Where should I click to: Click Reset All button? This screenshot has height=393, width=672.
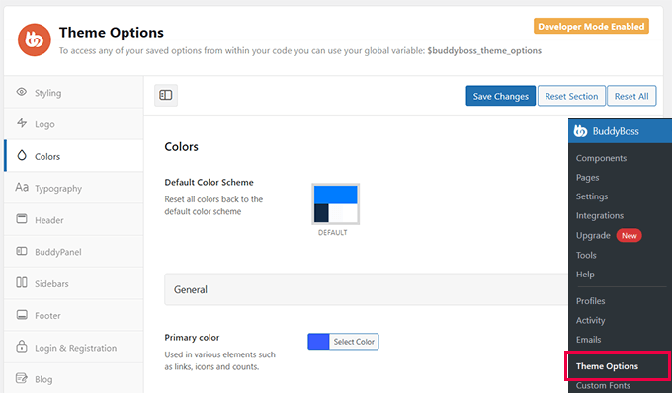[x=631, y=96]
